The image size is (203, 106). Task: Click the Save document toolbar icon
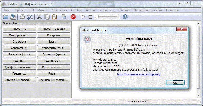pyautogui.click(x=13, y=17)
